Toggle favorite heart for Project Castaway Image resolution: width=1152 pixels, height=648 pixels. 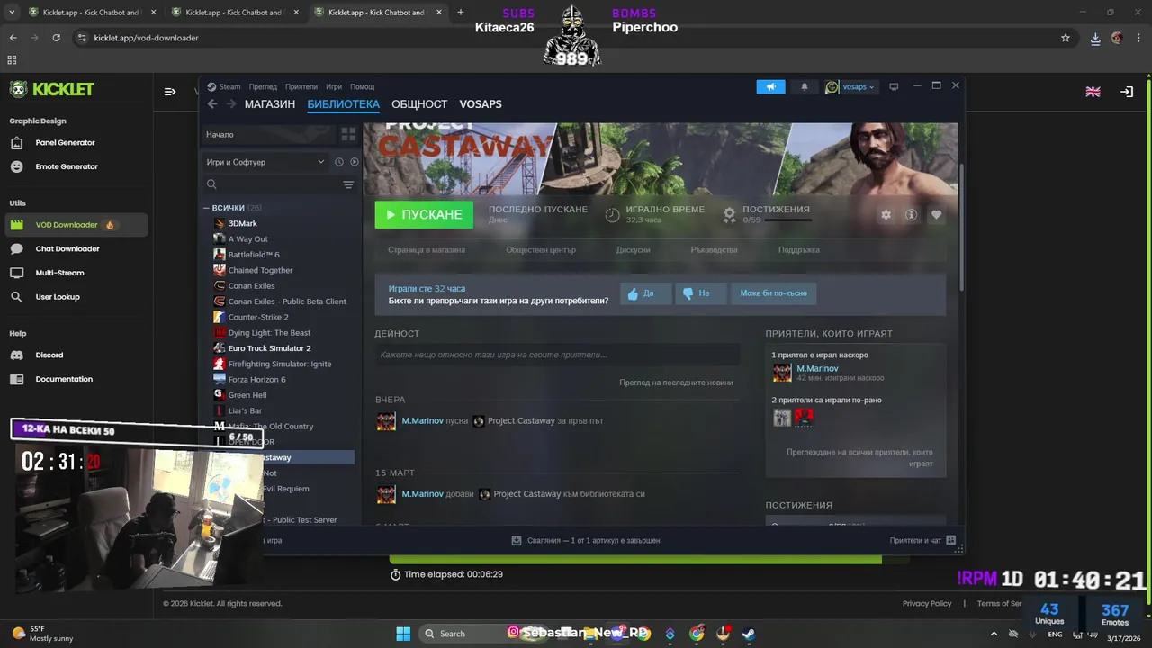tap(937, 215)
